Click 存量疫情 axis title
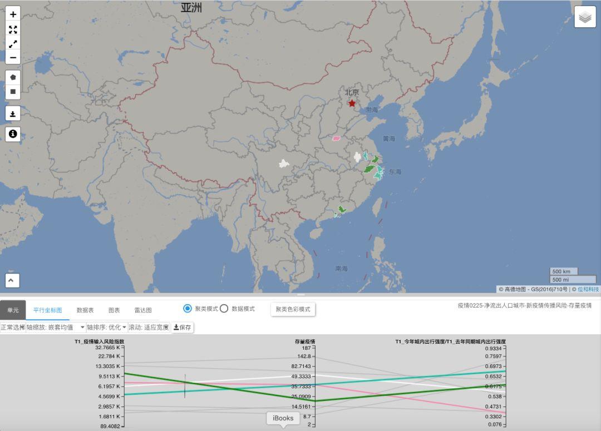 tap(305, 341)
